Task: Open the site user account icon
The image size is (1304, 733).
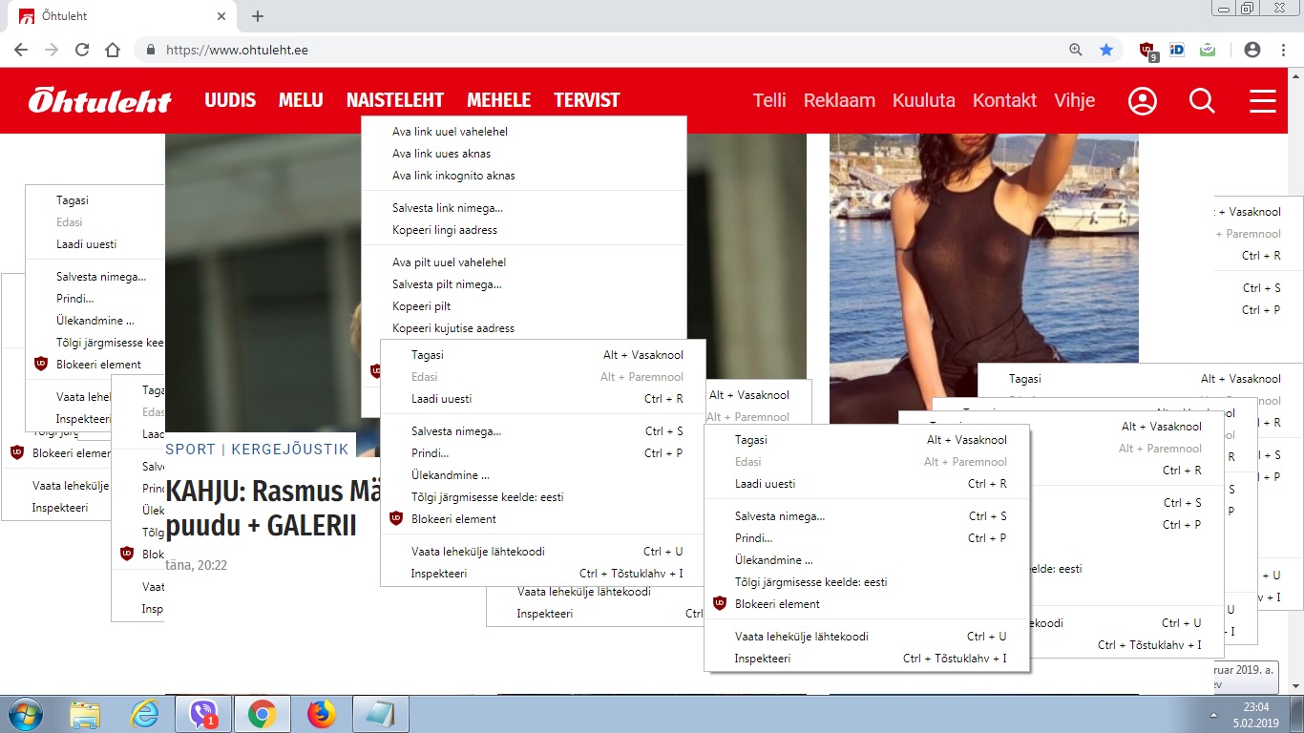Action: (x=1142, y=101)
